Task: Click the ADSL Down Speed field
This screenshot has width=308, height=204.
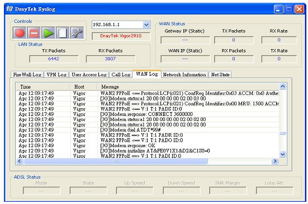Action: (x=181, y=191)
